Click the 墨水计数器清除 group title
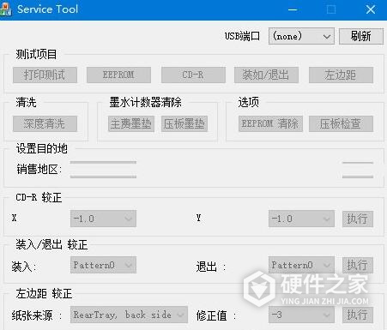The height and width of the screenshot is (330, 387). tap(145, 102)
